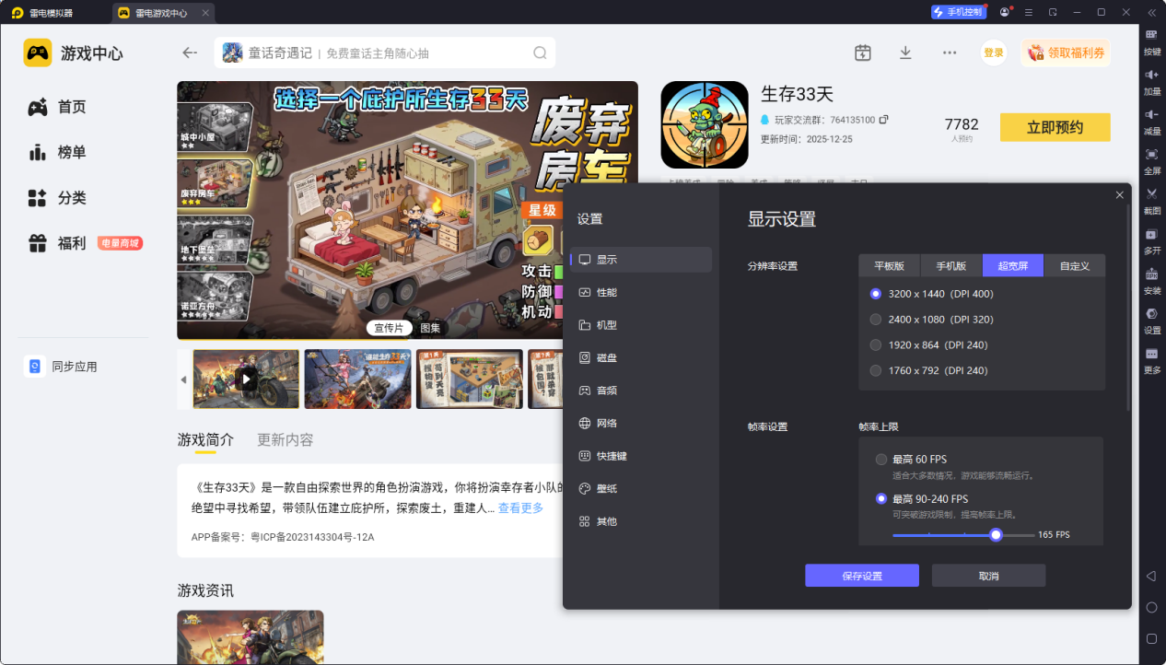Click the search box 童话奇遇记

click(x=385, y=52)
